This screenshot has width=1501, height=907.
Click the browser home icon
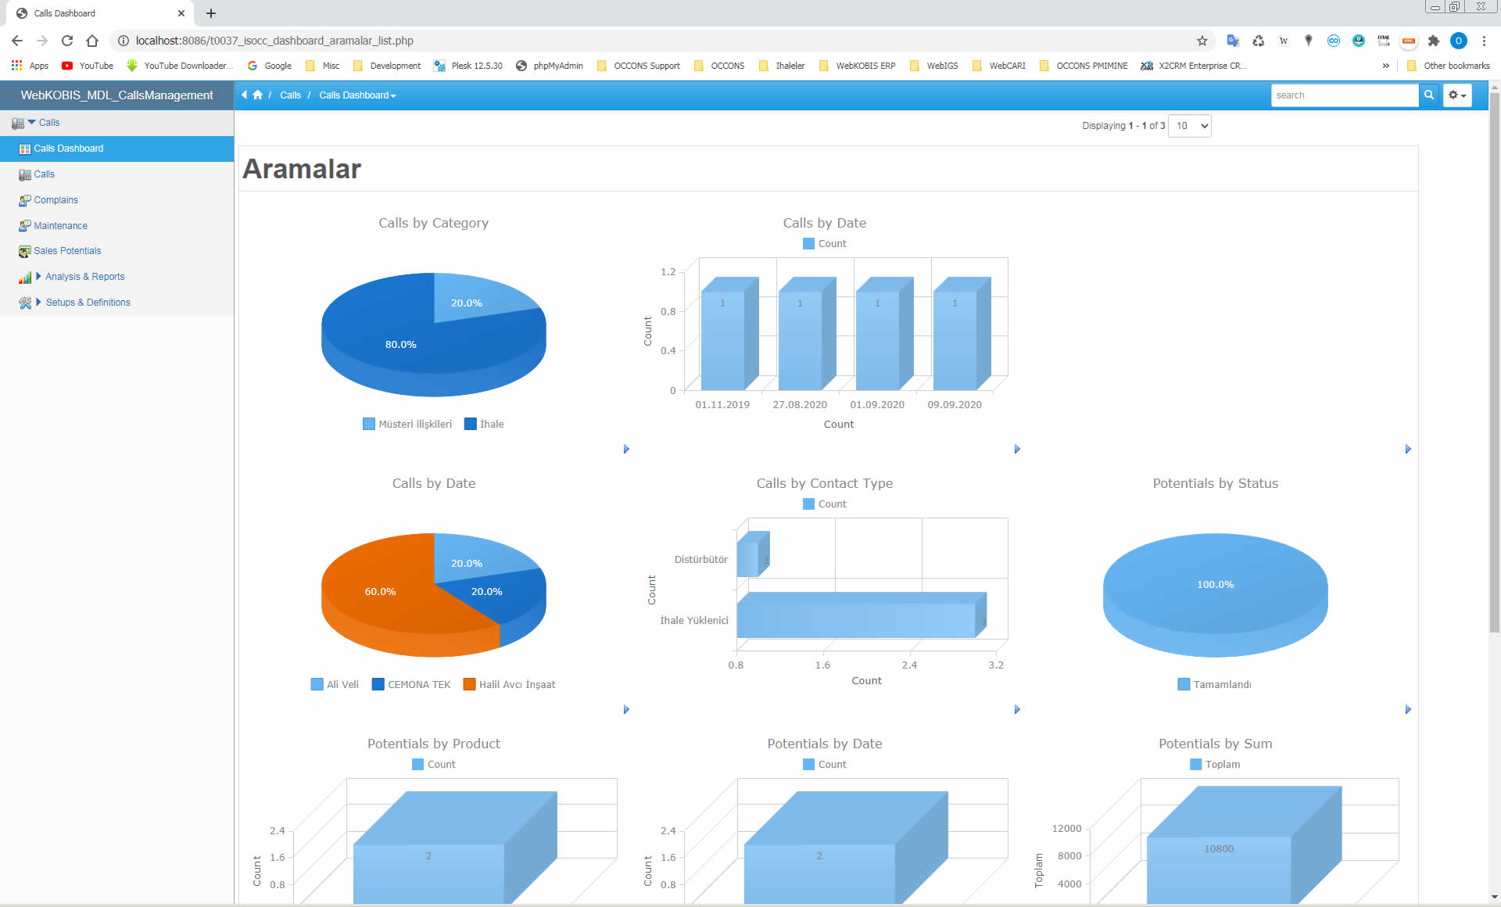pos(92,41)
